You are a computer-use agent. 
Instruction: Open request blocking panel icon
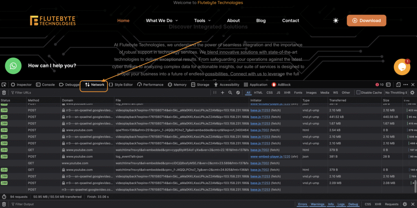(238, 93)
